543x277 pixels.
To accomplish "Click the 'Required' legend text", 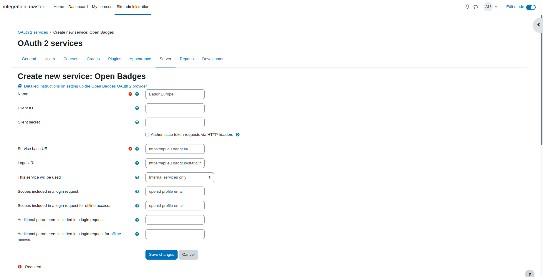I will tap(33, 267).
